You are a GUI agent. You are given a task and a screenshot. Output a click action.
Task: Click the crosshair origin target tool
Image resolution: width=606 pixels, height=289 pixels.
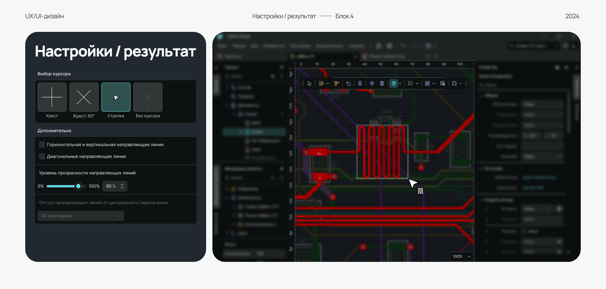click(372, 84)
